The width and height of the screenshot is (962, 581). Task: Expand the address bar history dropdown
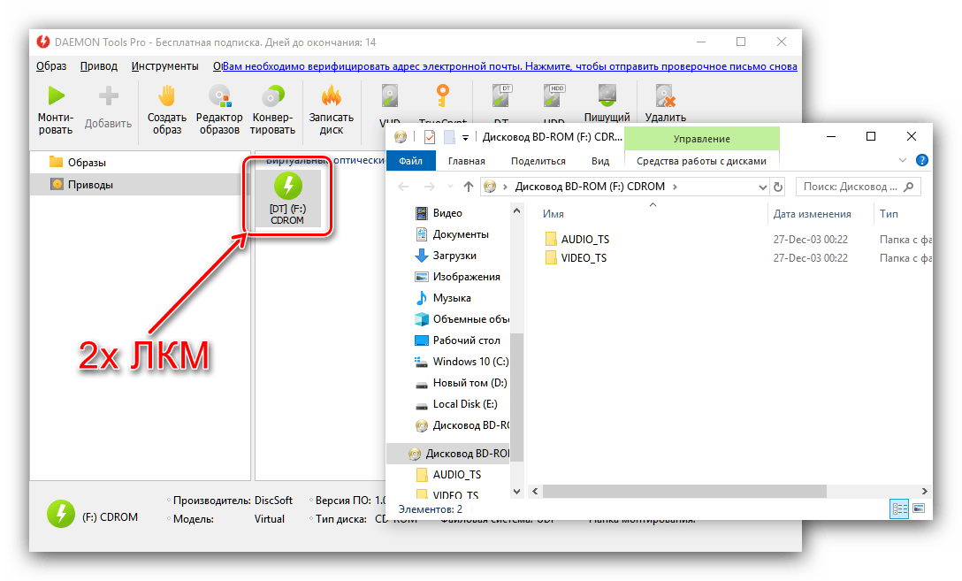pyautogui.click(x=762, y=187)
